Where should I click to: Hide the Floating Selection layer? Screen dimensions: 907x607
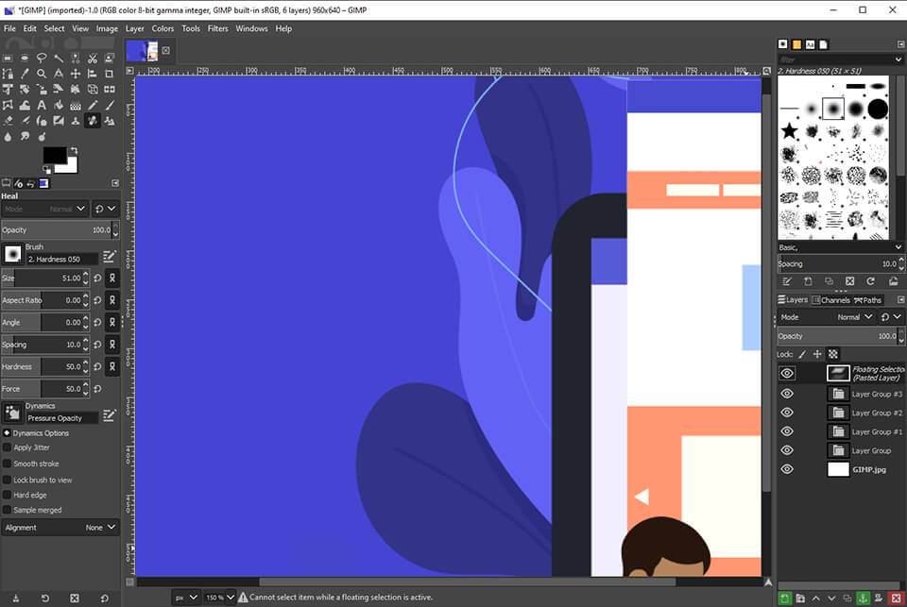[x=787, y=374]
